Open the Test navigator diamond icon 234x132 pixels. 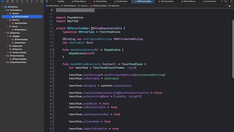(x=27, y=1)
